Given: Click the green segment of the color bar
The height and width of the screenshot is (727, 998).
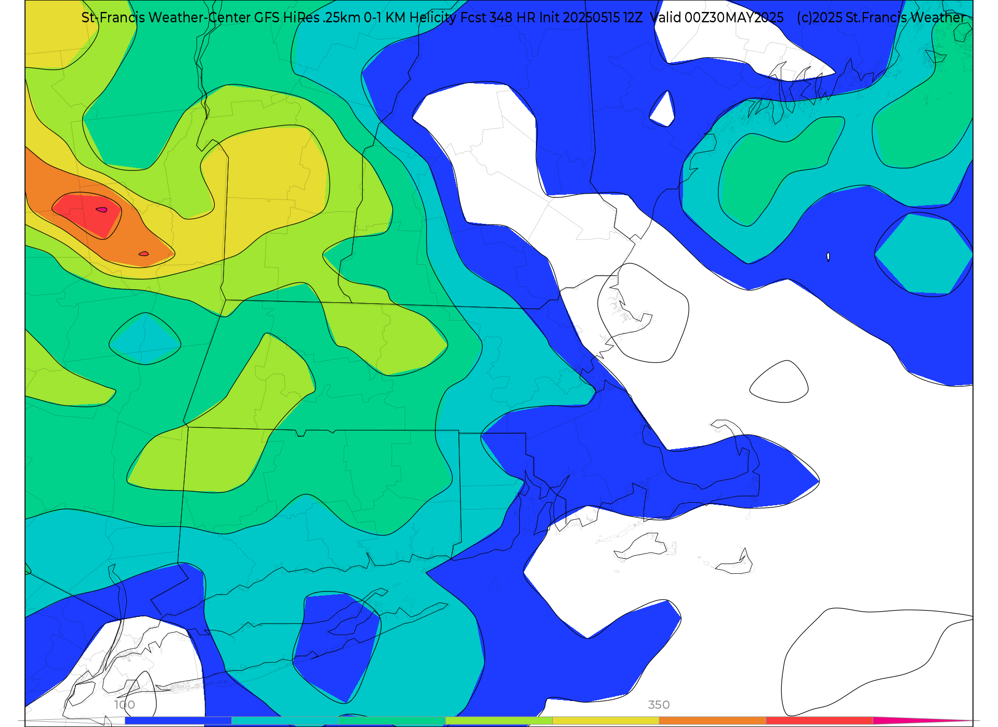Looking at the screenshot, I should click(x=392, y=721).
